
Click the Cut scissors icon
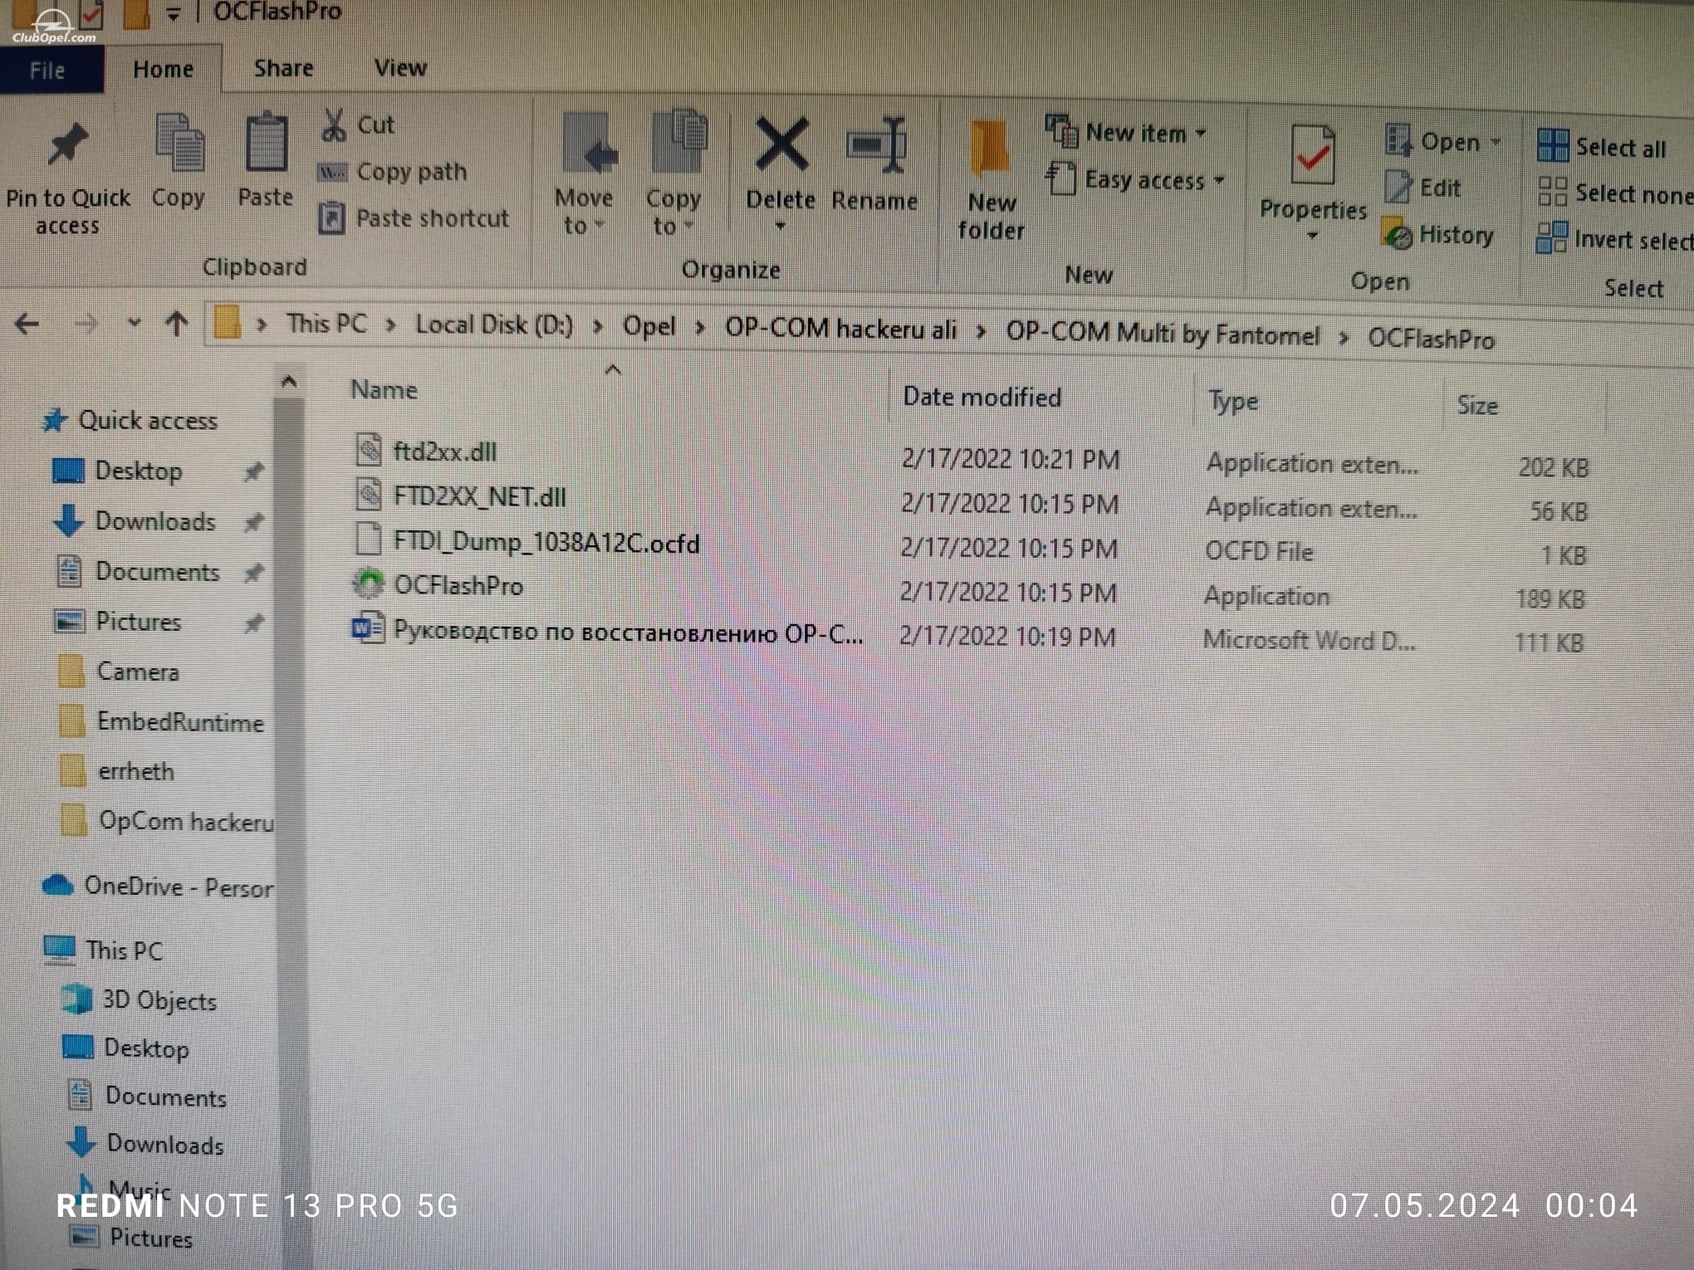click(x=334, y=125)
